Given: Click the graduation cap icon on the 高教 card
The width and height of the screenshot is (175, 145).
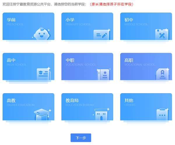Looking at the screenshot, I should (42, 114).
